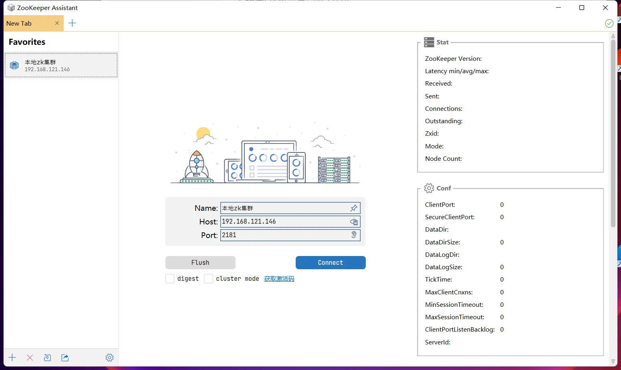Image resolution: width=621 pixels, height=370 pixels.
Task: Select the 本地zk集群 favorite entry
Action: (x=61, y=65)
